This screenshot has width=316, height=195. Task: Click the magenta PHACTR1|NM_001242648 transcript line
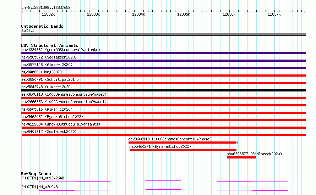(163, 181)
